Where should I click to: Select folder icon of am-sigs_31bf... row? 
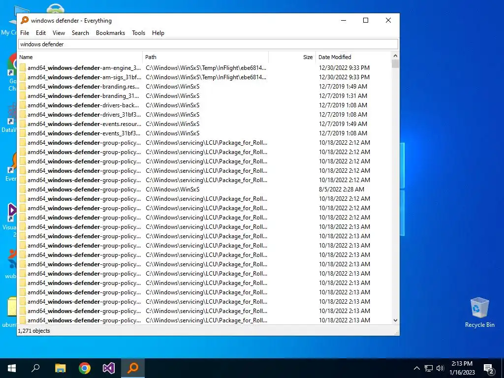click(x=23, y=77)
